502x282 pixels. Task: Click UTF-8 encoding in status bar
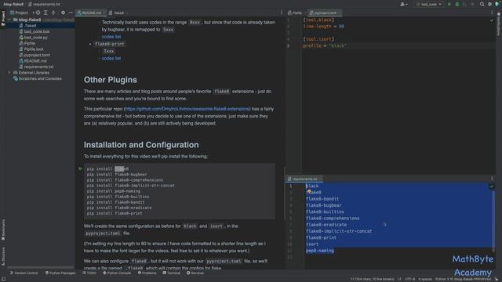(409, 279)
